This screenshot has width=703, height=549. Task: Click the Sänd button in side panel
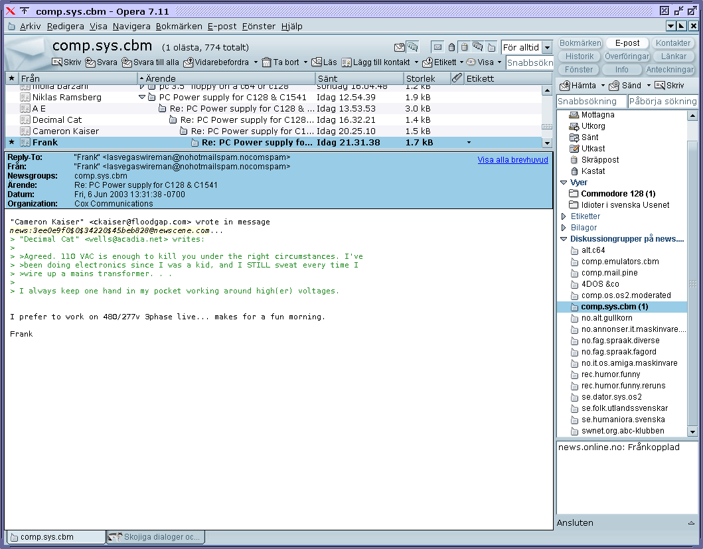point(625,86)
